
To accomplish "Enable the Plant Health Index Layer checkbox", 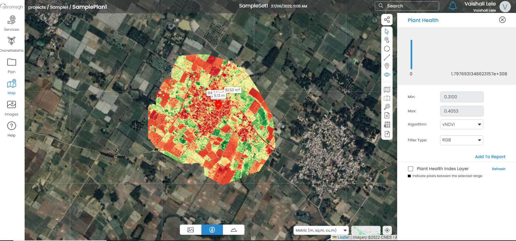I will [410, 169].
